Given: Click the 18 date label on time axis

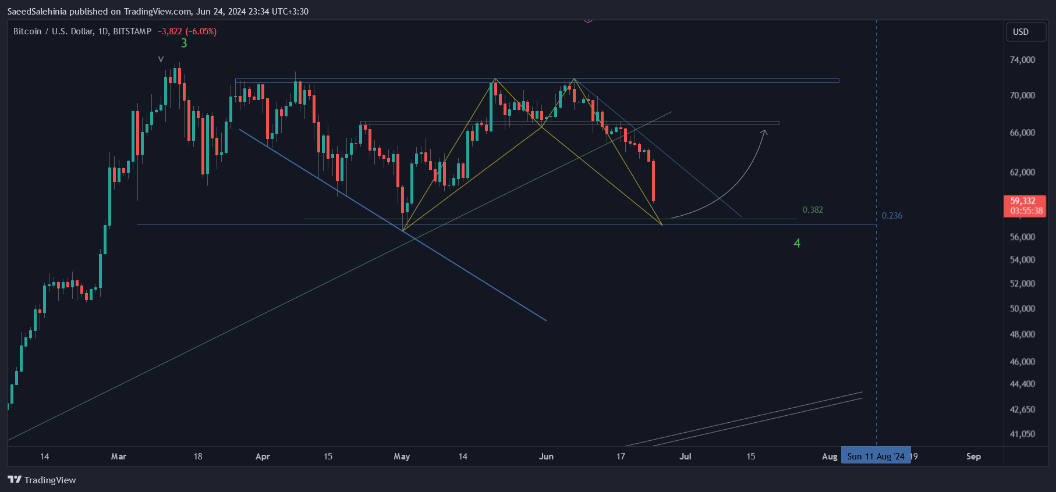Looking at the screenshot, I should pyautogui.click(x=198, y=457).
